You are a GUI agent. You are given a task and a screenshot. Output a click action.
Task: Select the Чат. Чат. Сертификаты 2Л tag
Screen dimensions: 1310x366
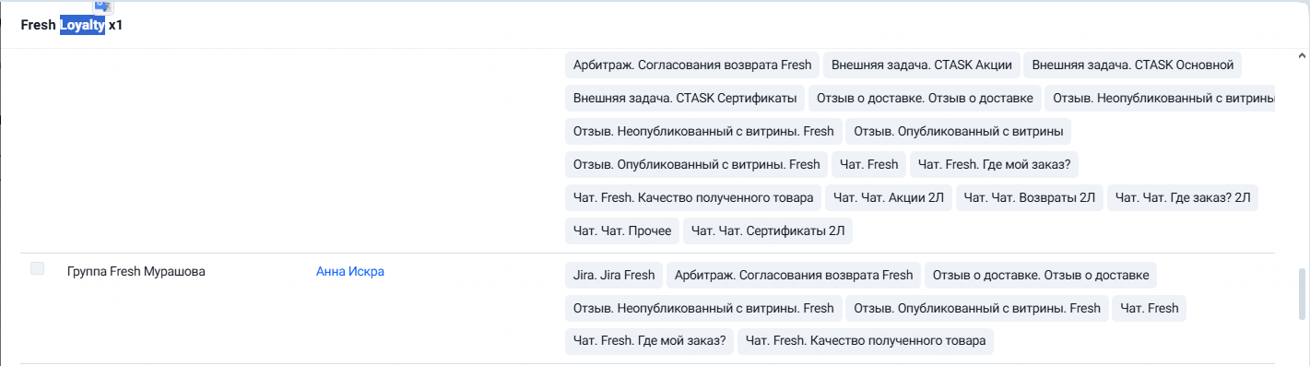[768, 230]
